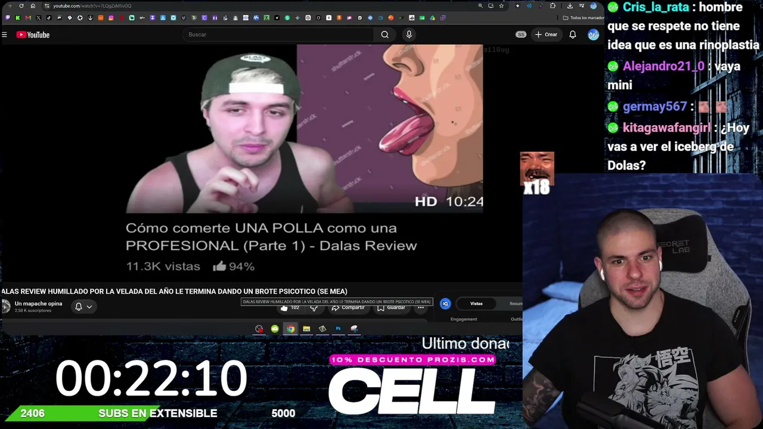Open the Gmail bookmark icon
Screen dimensions: 763x429
click(x=28, y=18)
